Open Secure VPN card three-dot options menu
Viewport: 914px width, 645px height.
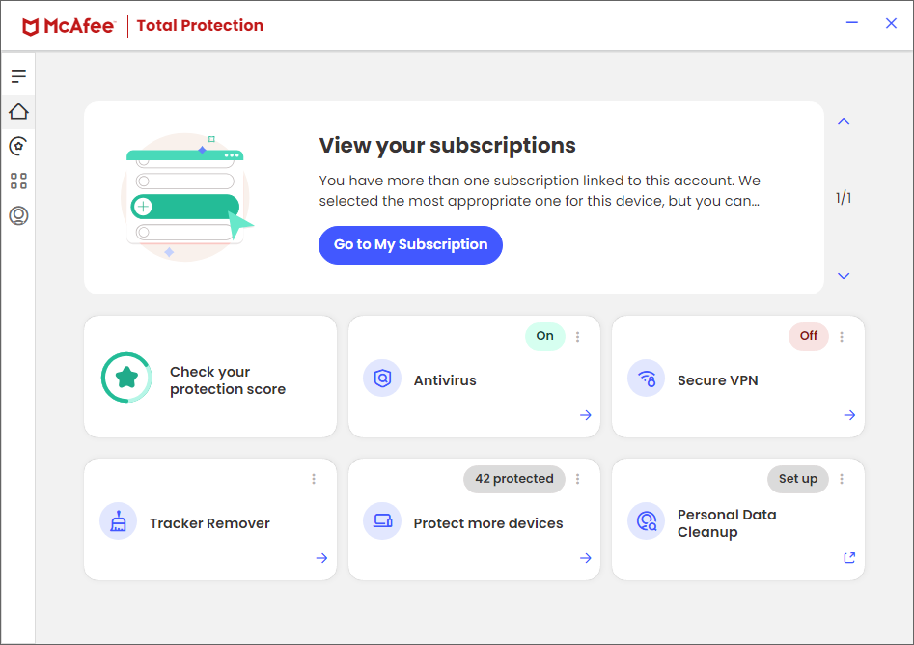point(842,337)
